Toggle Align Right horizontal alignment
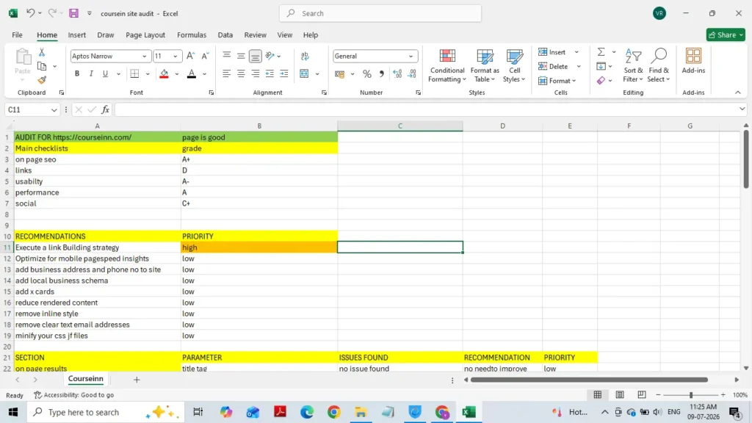 click(255, 74)
